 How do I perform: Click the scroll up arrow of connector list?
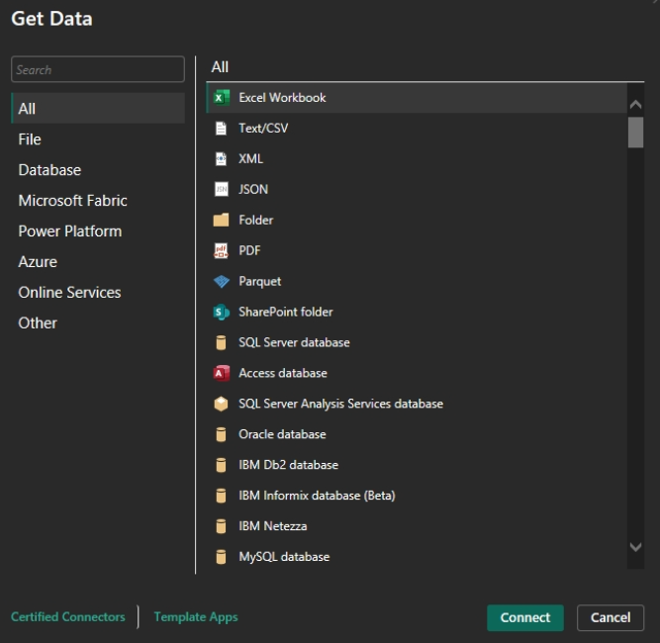635,104
